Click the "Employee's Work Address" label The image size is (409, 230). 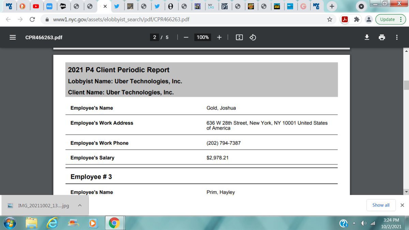click(x=102, y=123)
